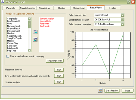The image size is (136, 100).
Task: Click the help question mark icon
Action: click(129, 2)
